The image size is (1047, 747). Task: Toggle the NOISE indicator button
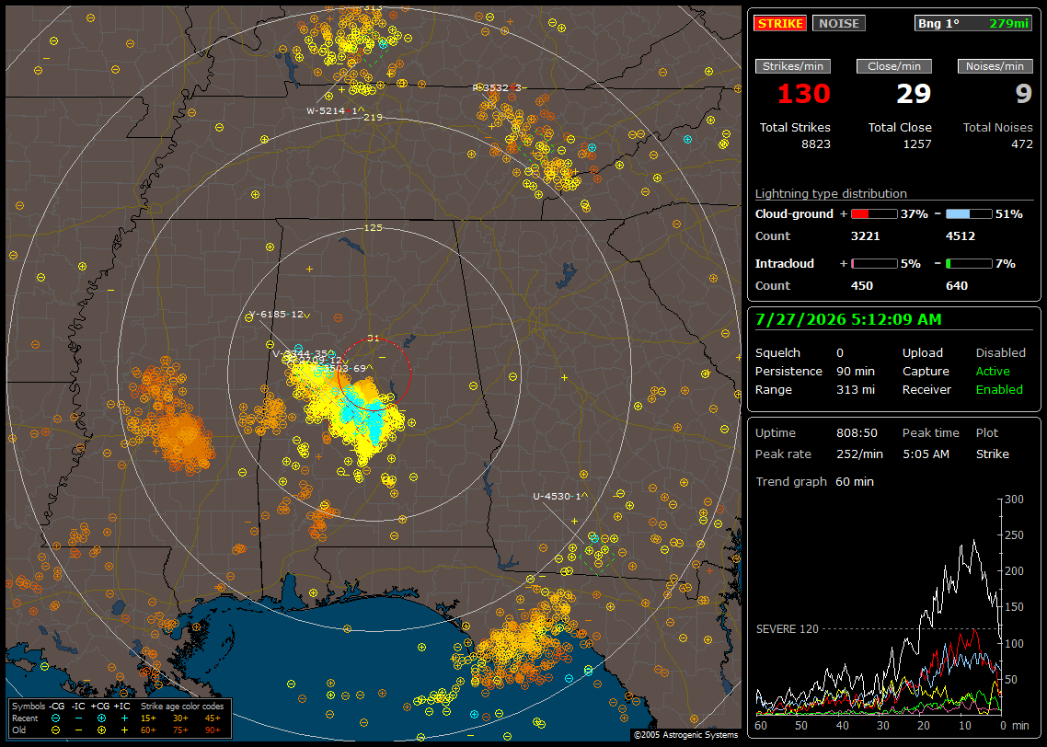point(839,23)
